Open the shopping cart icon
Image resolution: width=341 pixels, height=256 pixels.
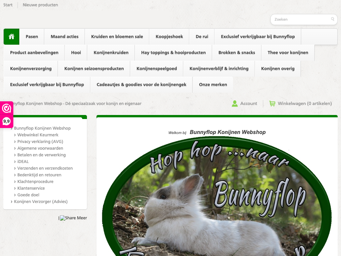click(x=272, y=104)
